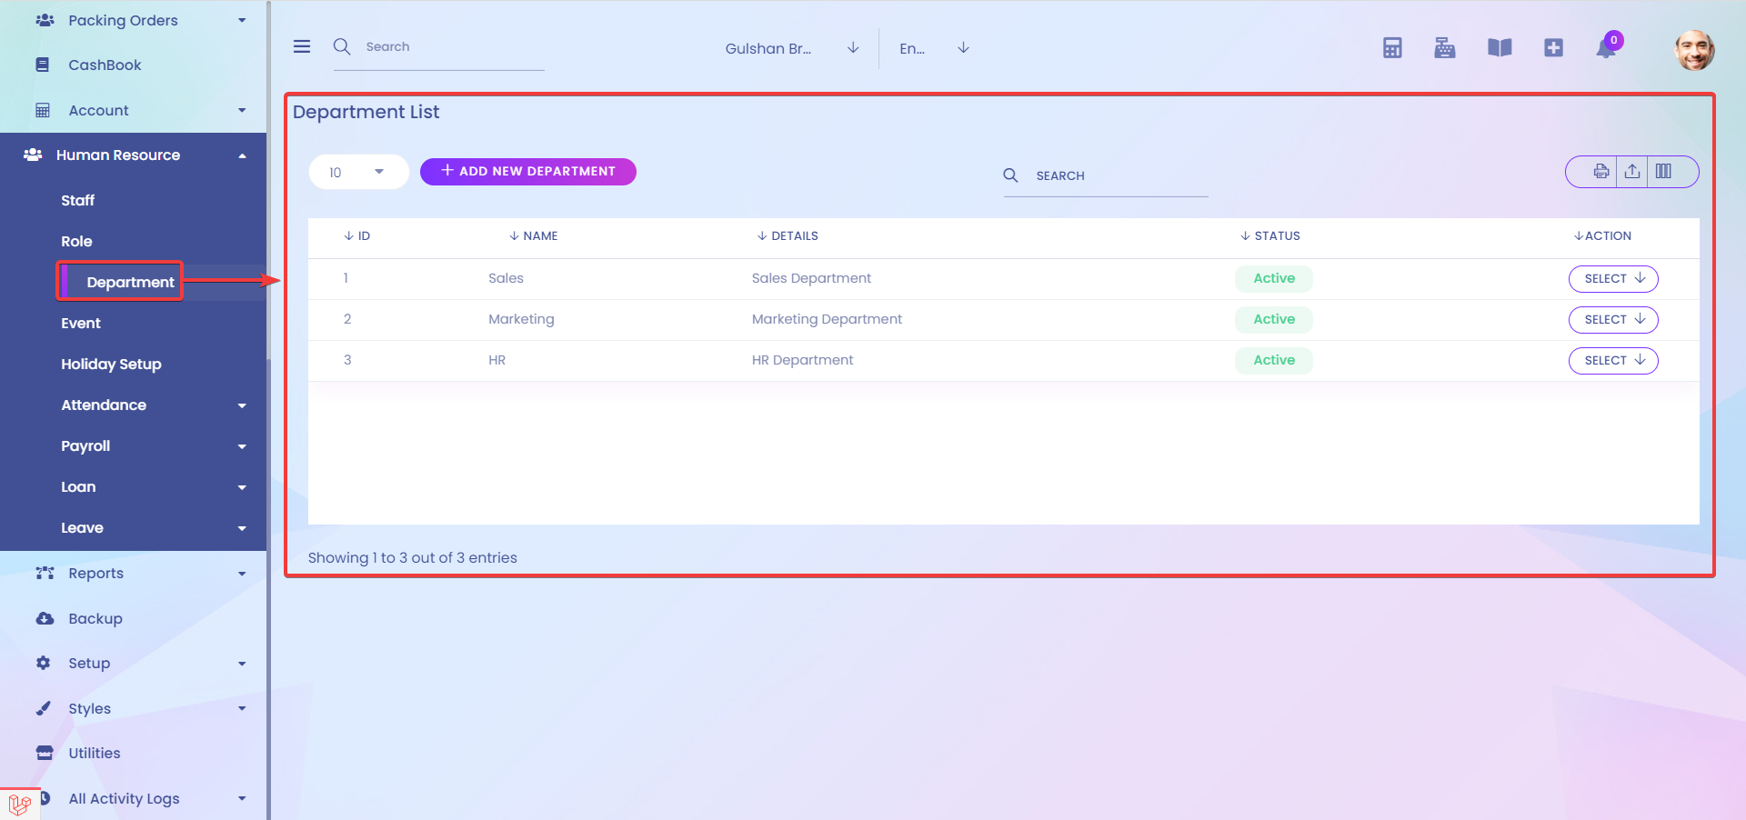1746x820 pixels.
Task: Open the notifications bell icon
Action: [x=1606, y=48]
